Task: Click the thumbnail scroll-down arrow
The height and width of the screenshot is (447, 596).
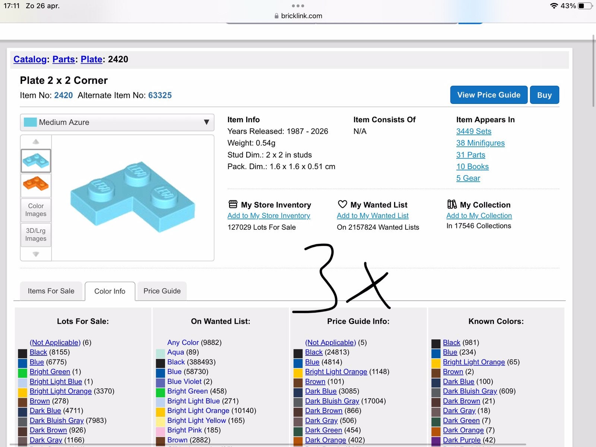Action: click(36, 254)
